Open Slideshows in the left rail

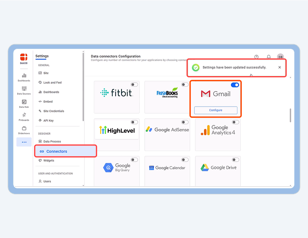coord(24,130)
